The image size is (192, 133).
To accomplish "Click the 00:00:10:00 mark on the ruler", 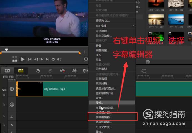I will [x=143, y=76].
